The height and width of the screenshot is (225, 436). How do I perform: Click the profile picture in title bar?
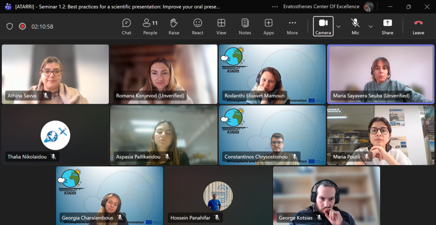(368, 7)
